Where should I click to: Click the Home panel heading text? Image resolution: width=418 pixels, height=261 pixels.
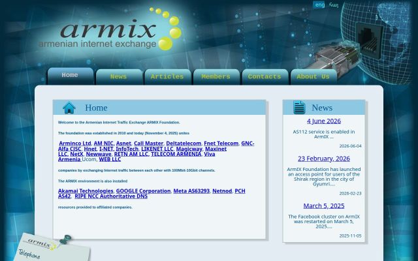tap(96, 108)
